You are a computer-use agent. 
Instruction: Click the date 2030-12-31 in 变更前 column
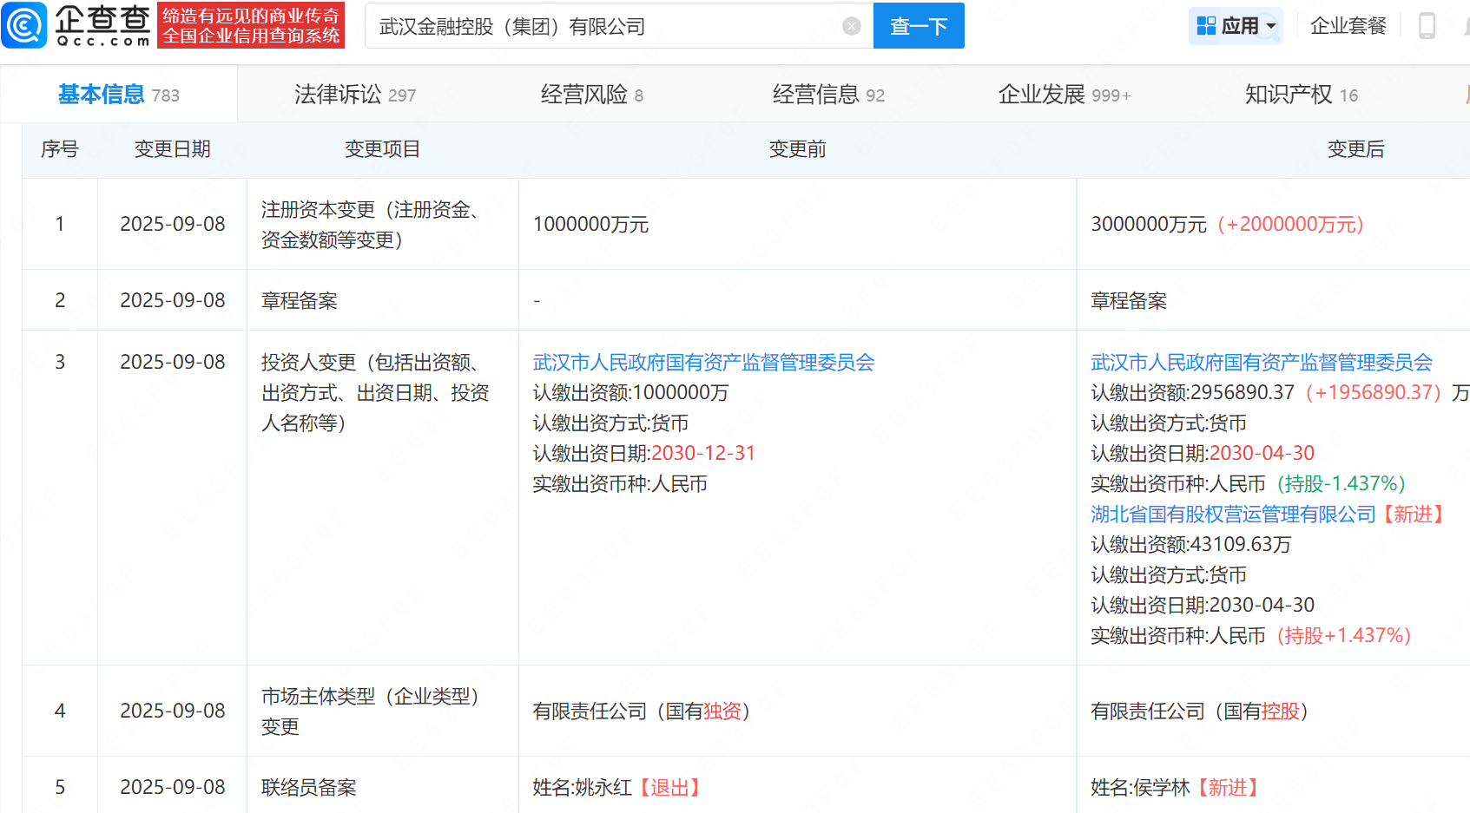click(x=704, y=454)
